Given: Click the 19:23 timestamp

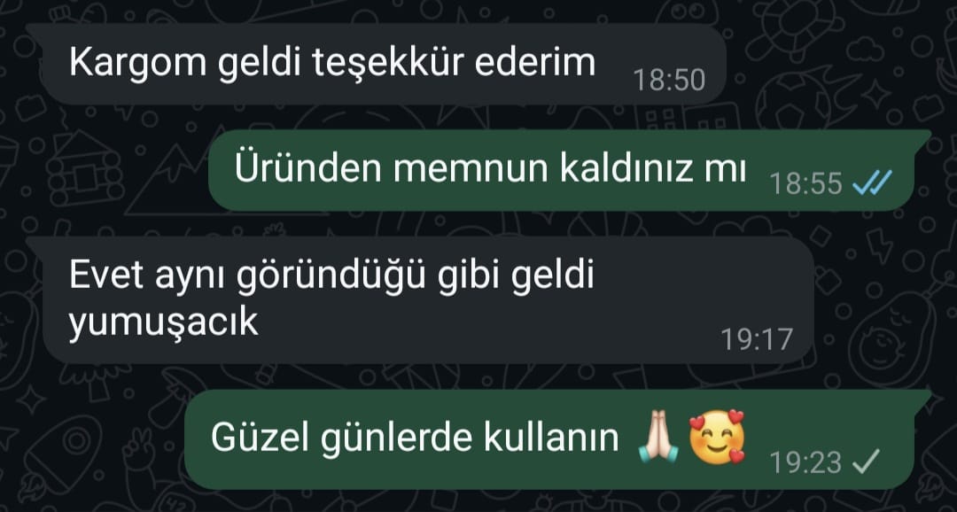Looking at the screenshot, I should click(x=806, y=463).
